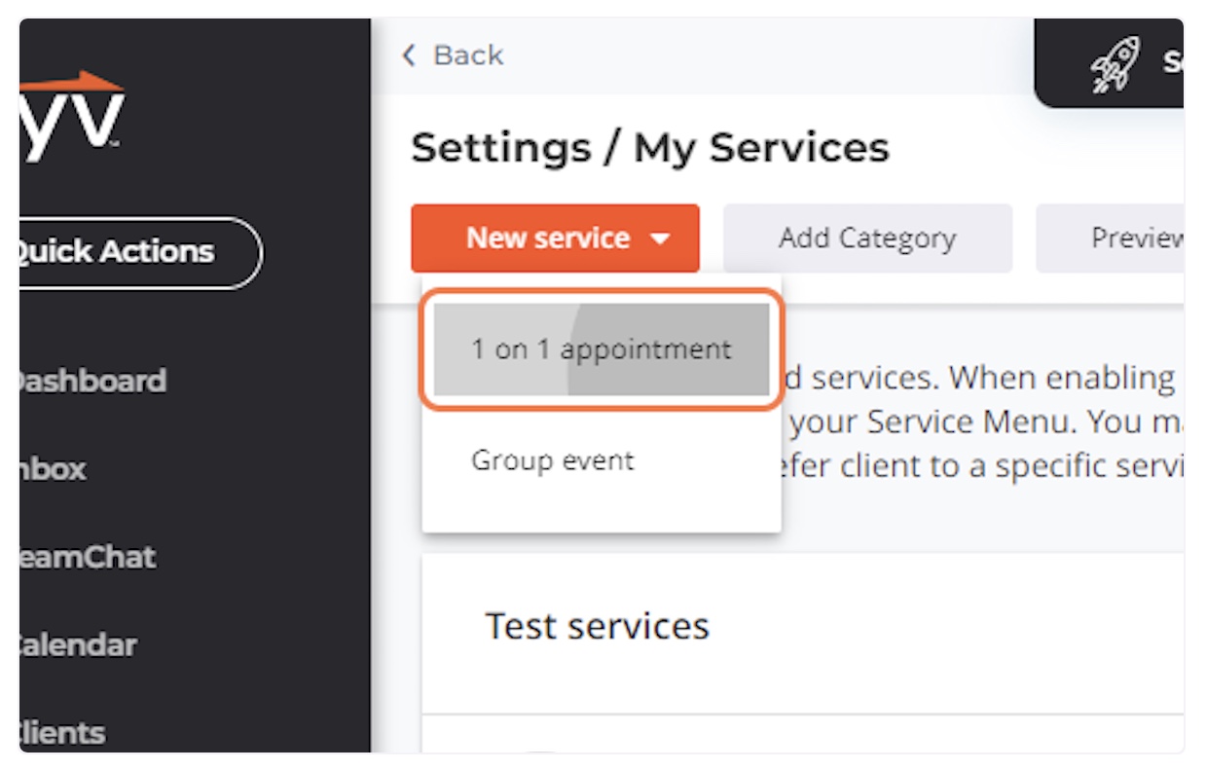
Task: Click the back chevron arrow icon
Action: pyautogui.click(x=409, y=55)
